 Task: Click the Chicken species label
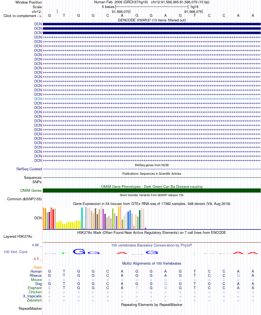[x=35, y=292]
